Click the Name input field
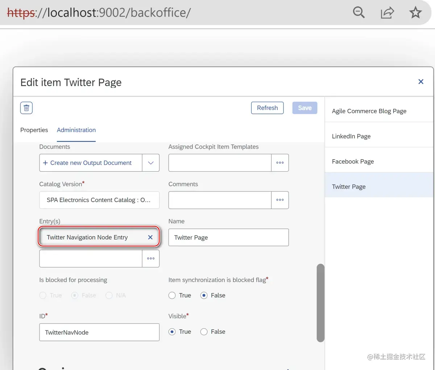The height and width of the screenshot is (370, 435). 229,238
